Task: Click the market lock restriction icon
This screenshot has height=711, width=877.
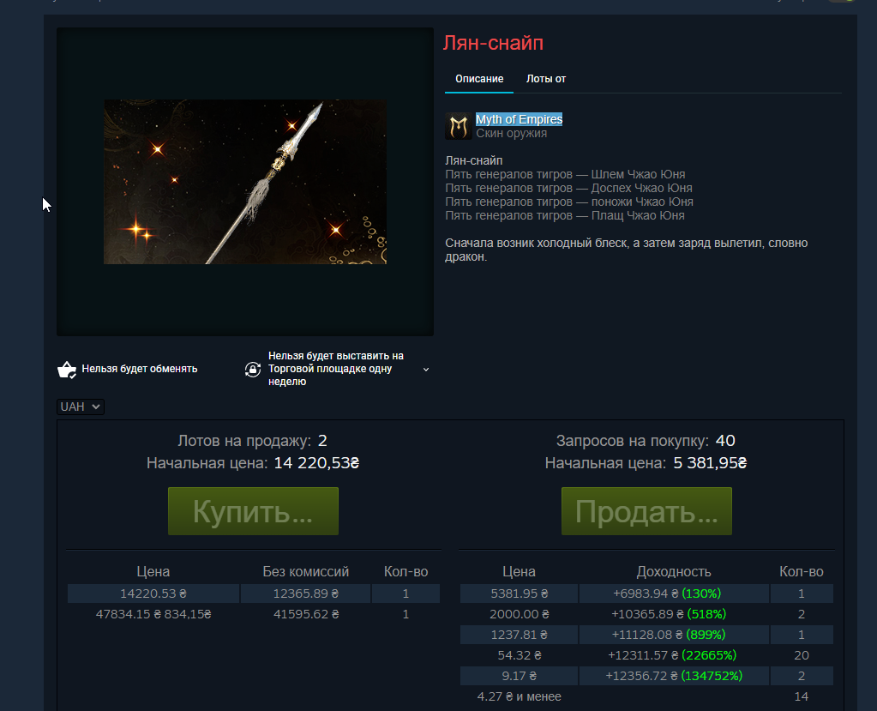Action: pyautogui.click(x=253, y=369)
